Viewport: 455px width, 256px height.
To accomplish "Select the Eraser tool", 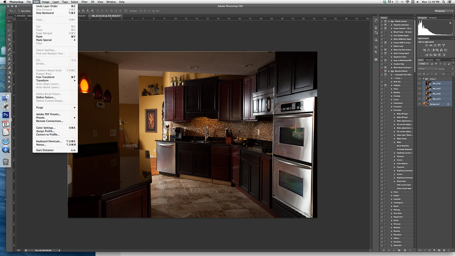I will [9, 68].
